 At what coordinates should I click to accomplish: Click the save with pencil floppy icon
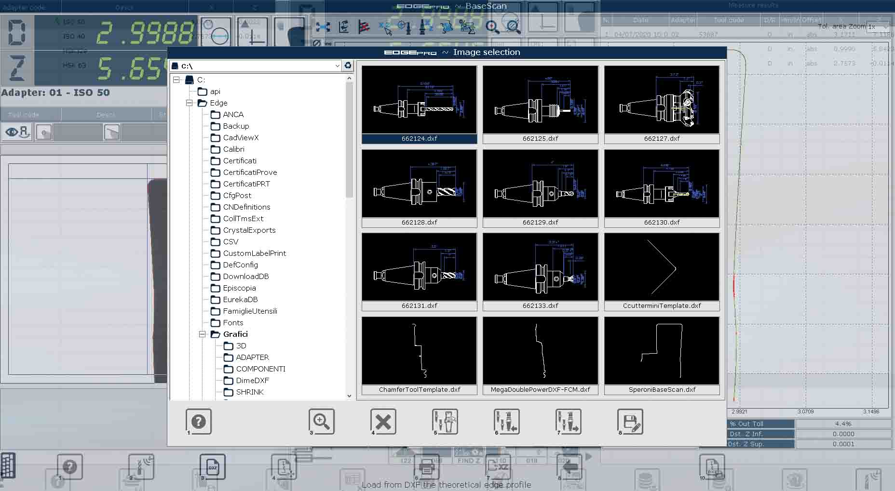[x=630, y=422]
